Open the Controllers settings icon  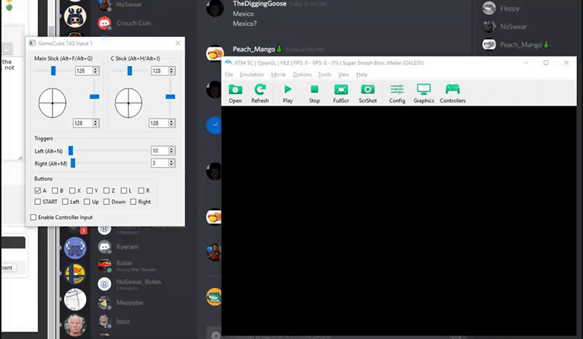click(x=453, y=93)
